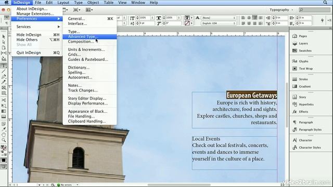Click the toolbox fill and stroke swatch
Image resolution: width=333 pixels, height=187 pixels.
click(x=4, y=148)
